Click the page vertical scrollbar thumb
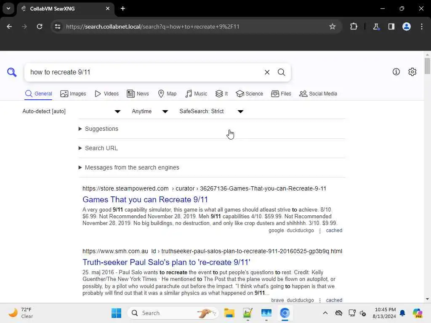The image size is (431, 323). click(x=427, y=66)
